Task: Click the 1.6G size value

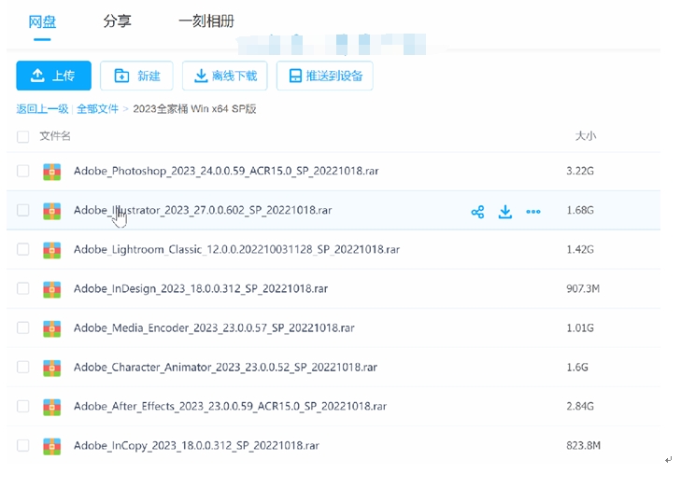Action: 577,367
